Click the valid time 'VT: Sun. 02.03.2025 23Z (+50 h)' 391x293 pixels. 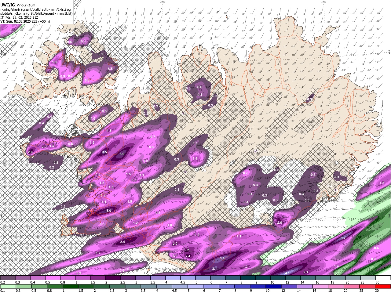[25, 21]
